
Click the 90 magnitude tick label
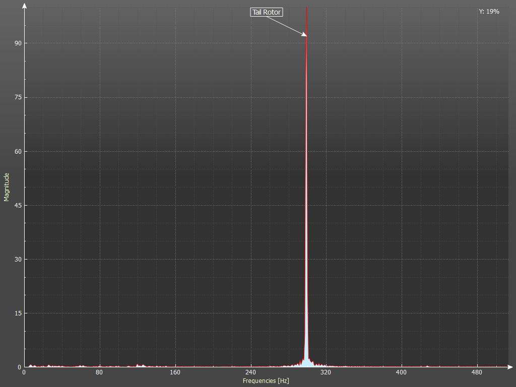tap(18, 43)
